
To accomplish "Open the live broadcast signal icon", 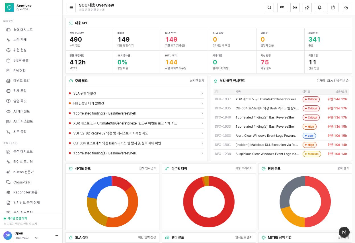I will click(295, 7).
